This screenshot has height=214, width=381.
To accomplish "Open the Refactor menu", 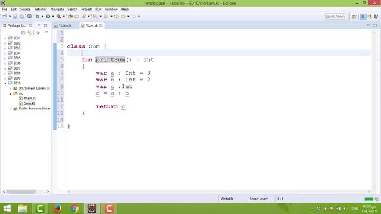I will pyautogui.click(x=40, y=9).
